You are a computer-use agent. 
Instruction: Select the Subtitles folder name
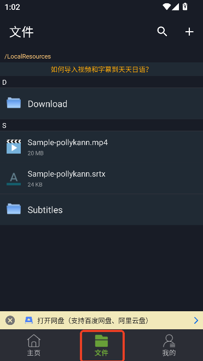[x=45, y=209]
